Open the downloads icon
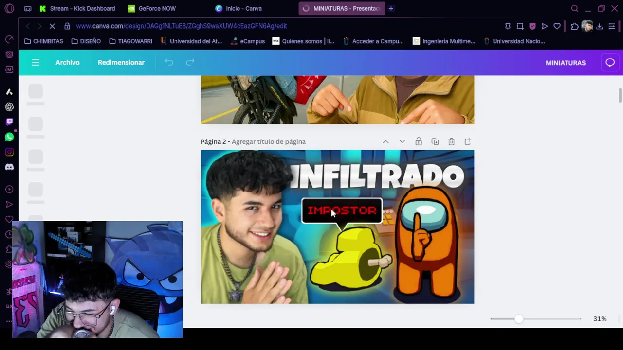Image resolution: width=623 pixels, height=350 pixels. point(599,26)
